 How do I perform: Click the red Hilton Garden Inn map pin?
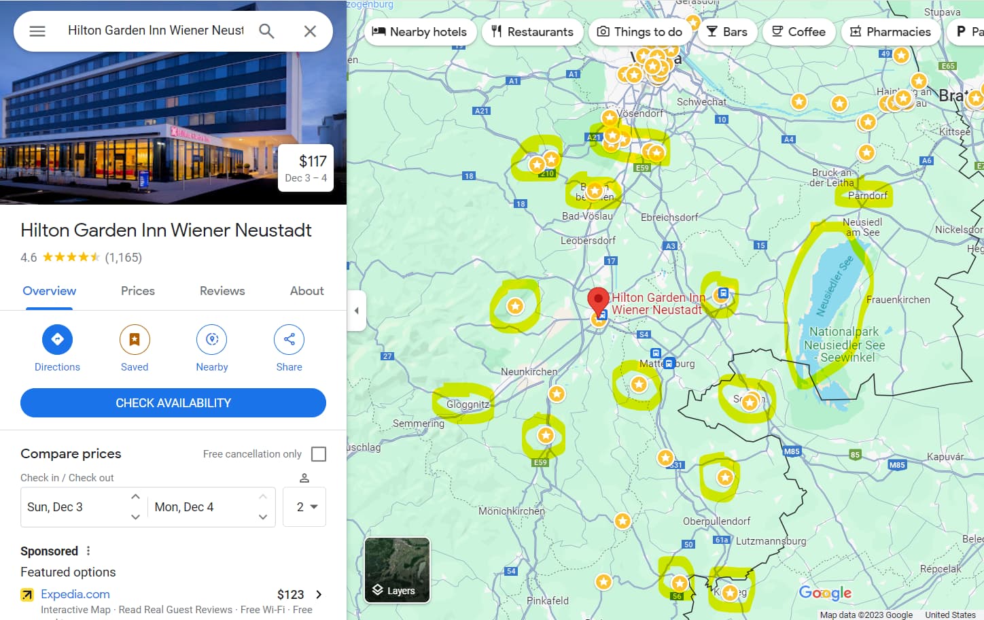tap(598, 301)
